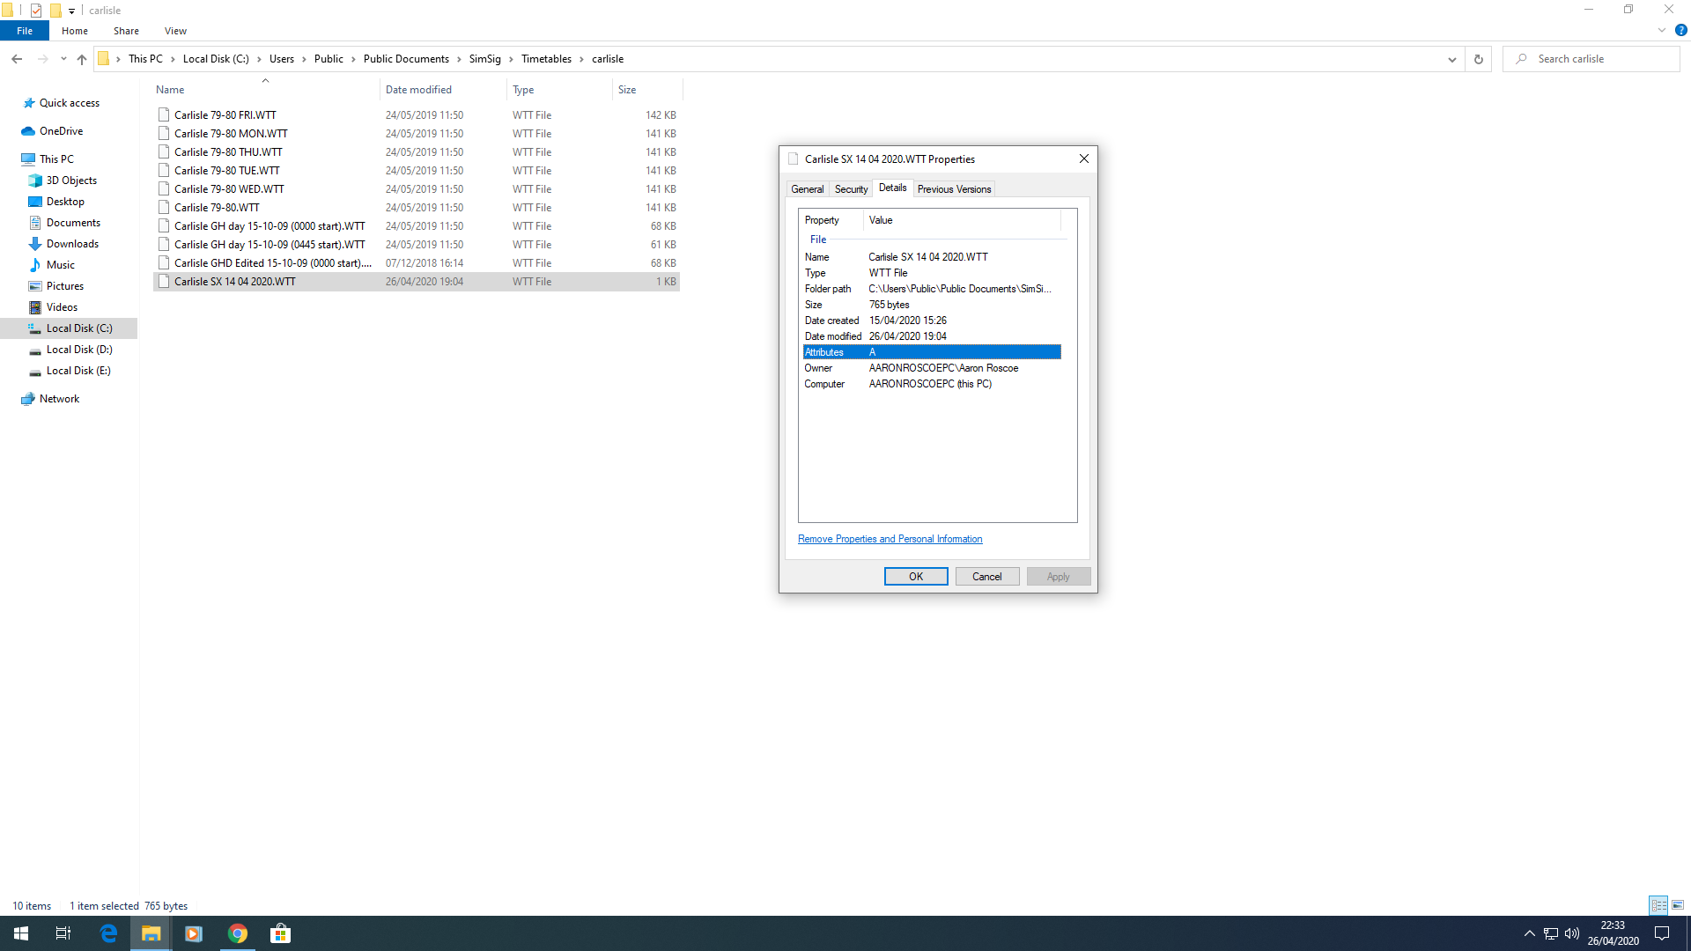
Task: Open Videos folder in sidebar
Action: pos(62,307)
